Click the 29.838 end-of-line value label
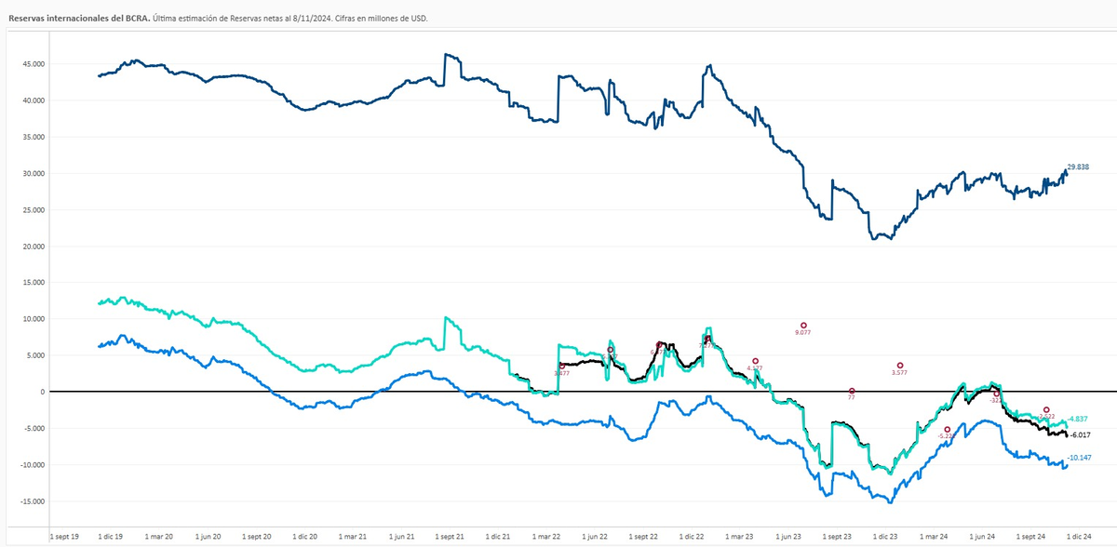The width and height of the screenshot is (1117, 547). (1078, 167)
